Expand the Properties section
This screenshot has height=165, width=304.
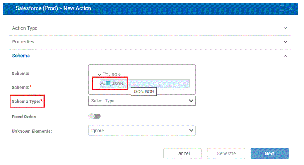pyautogui.click(x=286, y=42)
